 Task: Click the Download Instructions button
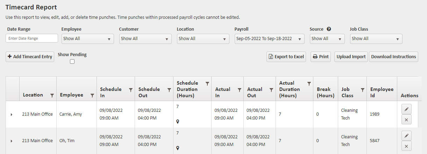pyautogui.click(x=393, y=57)
